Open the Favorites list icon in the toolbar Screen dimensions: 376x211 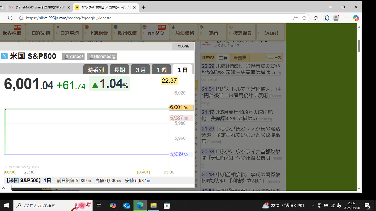coord(316,18)
